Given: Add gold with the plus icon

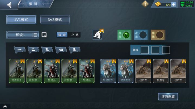Looking at the screenshot, I should pyautogui.click(x=174, y=5).
